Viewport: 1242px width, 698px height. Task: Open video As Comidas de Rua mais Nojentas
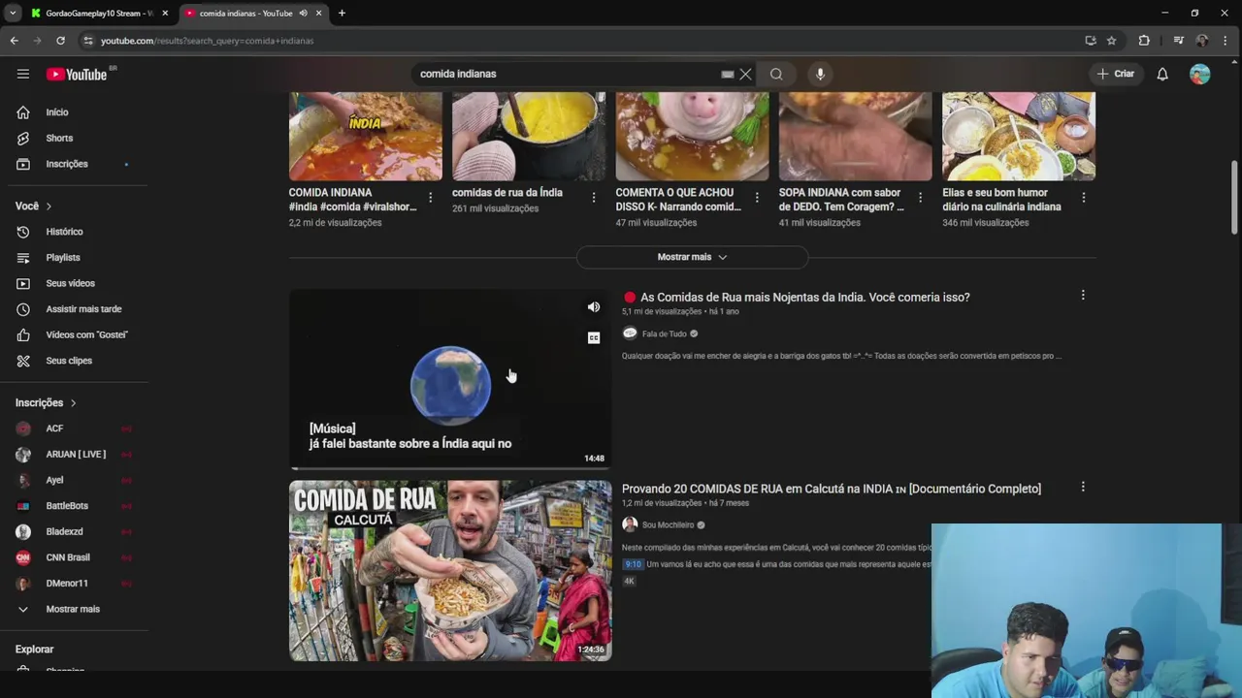805,298
